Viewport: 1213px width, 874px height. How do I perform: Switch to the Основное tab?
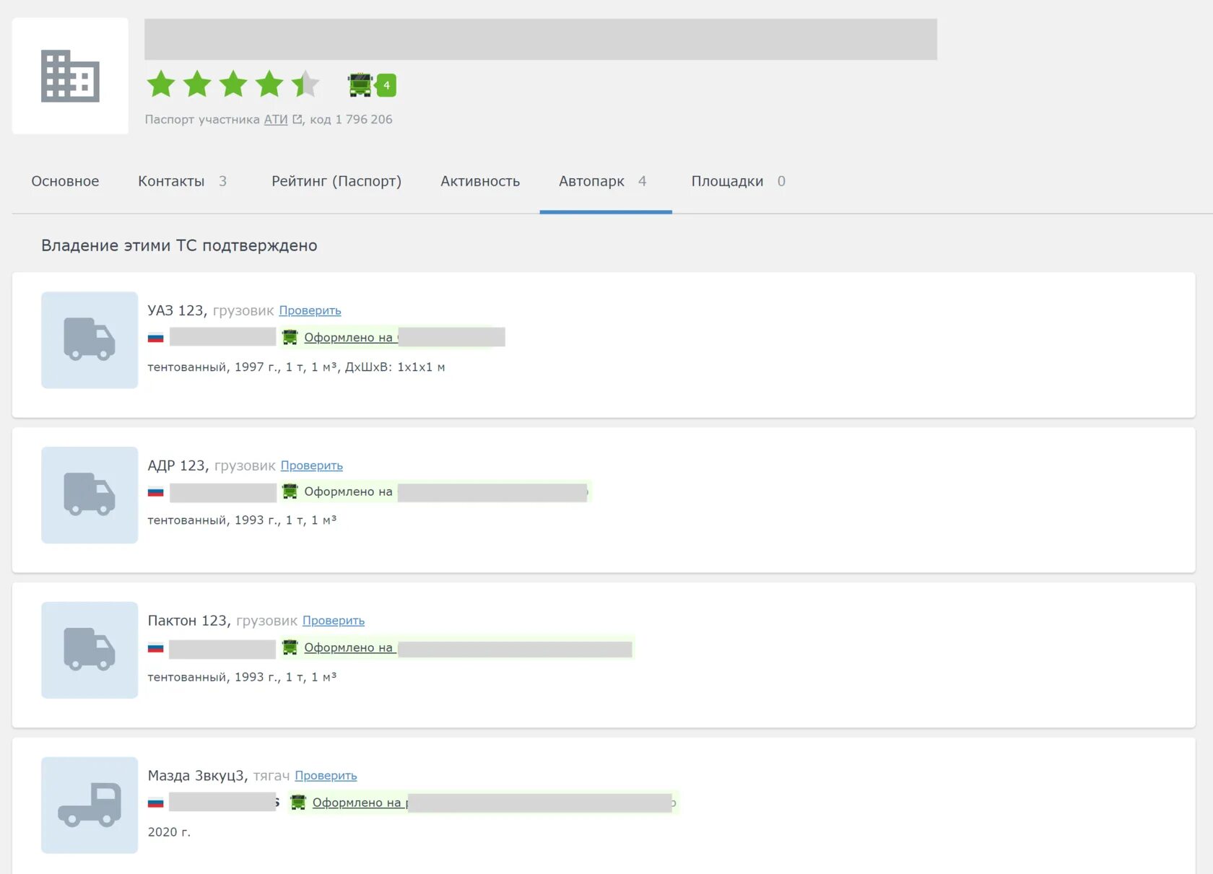coord(65,181)
